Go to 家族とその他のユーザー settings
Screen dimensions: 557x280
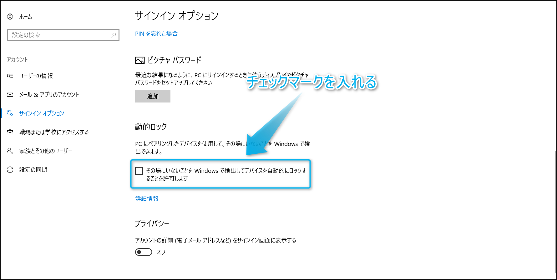(x=46, y=151)
